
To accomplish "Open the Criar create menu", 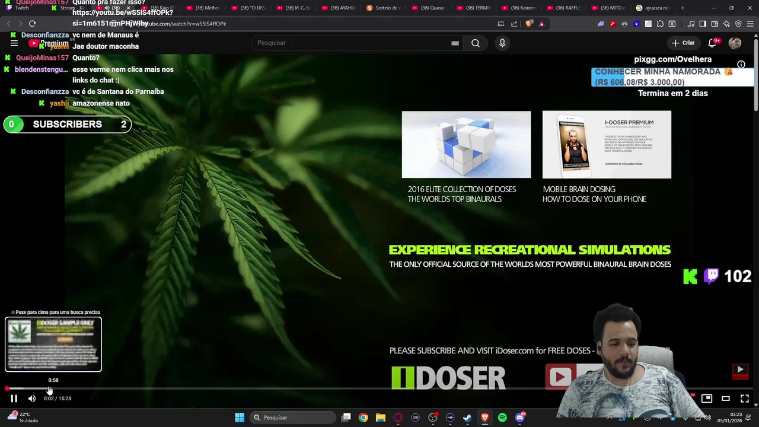I will (683, 43).
